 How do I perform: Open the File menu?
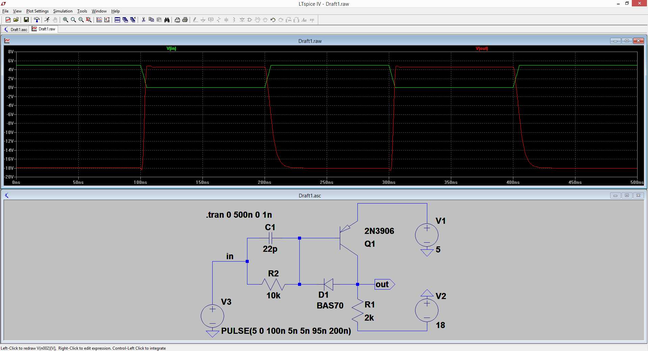pyautogui.click(x=5, y=11)
